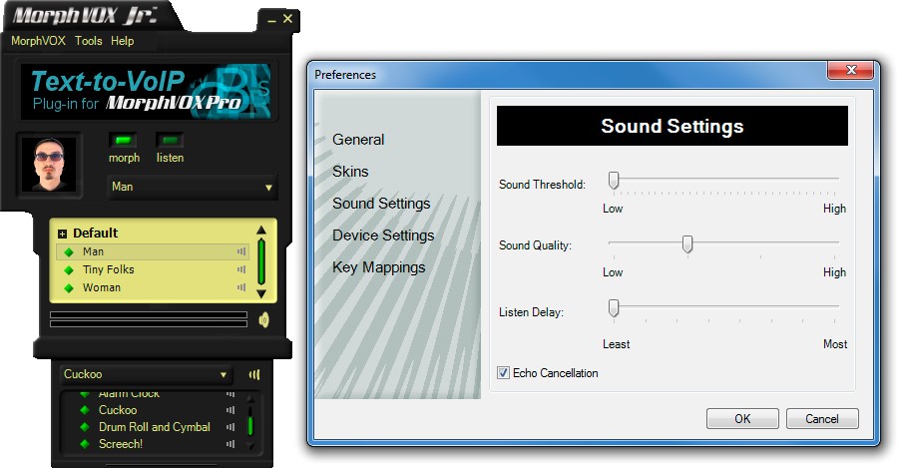Open the Help menu

122,41
